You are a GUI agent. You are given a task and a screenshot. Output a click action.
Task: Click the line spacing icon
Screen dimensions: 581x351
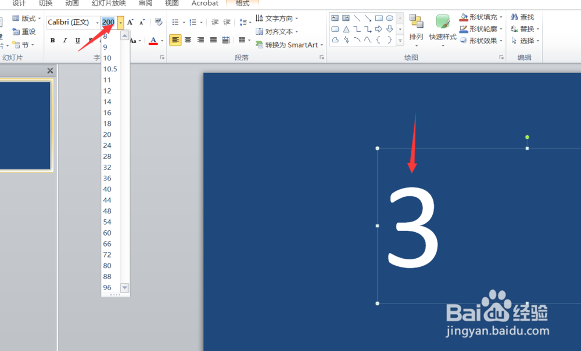[x=243, y=22]
